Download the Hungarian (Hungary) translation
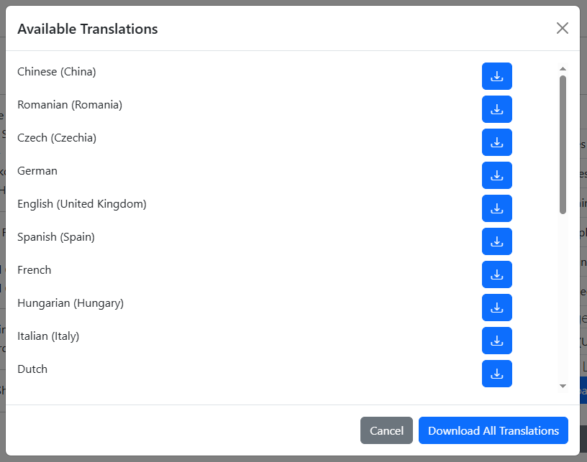Viewport: 587px width, 462px height. pyautogui.click(x=496, y=308)
